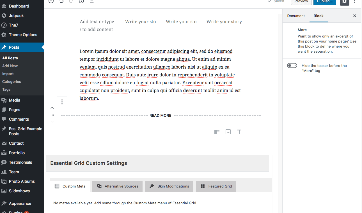Viewport: 362px width, 213px height.
Task: Click the Undo arrow in the editor toolbar
Action: tap(61, 2)
